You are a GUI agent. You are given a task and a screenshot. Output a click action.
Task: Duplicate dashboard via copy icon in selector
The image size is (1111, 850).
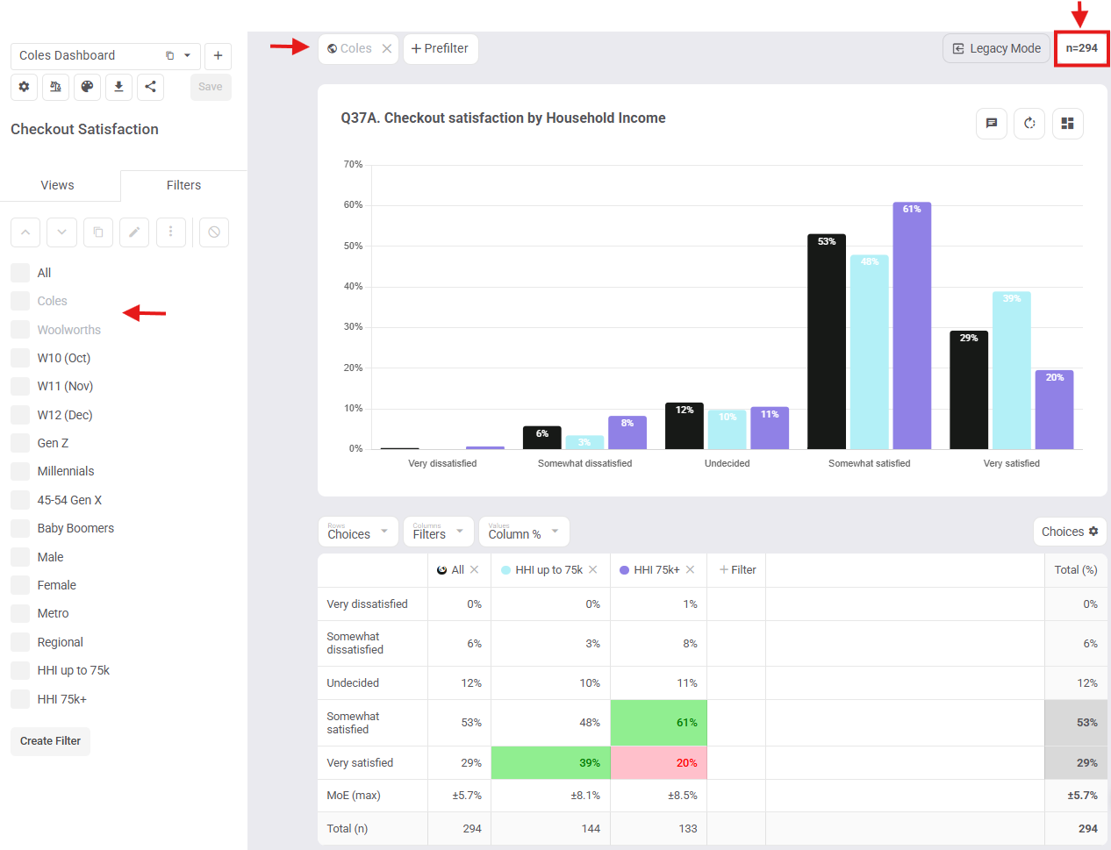pos(169,55)
